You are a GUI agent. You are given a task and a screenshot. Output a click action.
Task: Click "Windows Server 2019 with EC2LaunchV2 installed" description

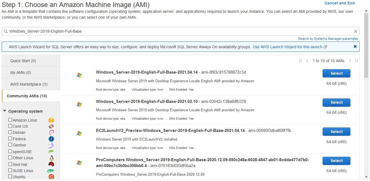[136, 139]
